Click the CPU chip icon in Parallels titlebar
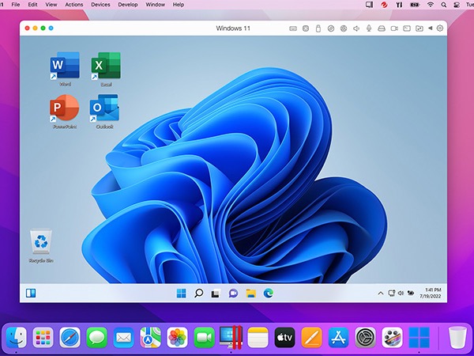474x356 pixels. point(306,28)
